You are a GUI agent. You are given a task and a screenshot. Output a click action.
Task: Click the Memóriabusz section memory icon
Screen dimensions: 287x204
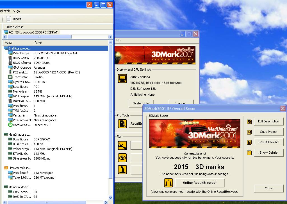click(x=6, y=134)
